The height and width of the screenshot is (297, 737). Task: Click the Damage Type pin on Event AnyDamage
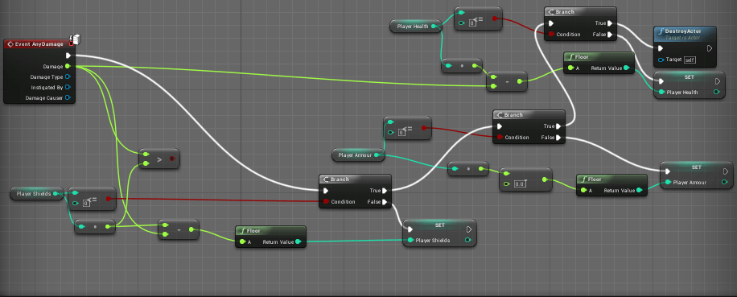68,76
